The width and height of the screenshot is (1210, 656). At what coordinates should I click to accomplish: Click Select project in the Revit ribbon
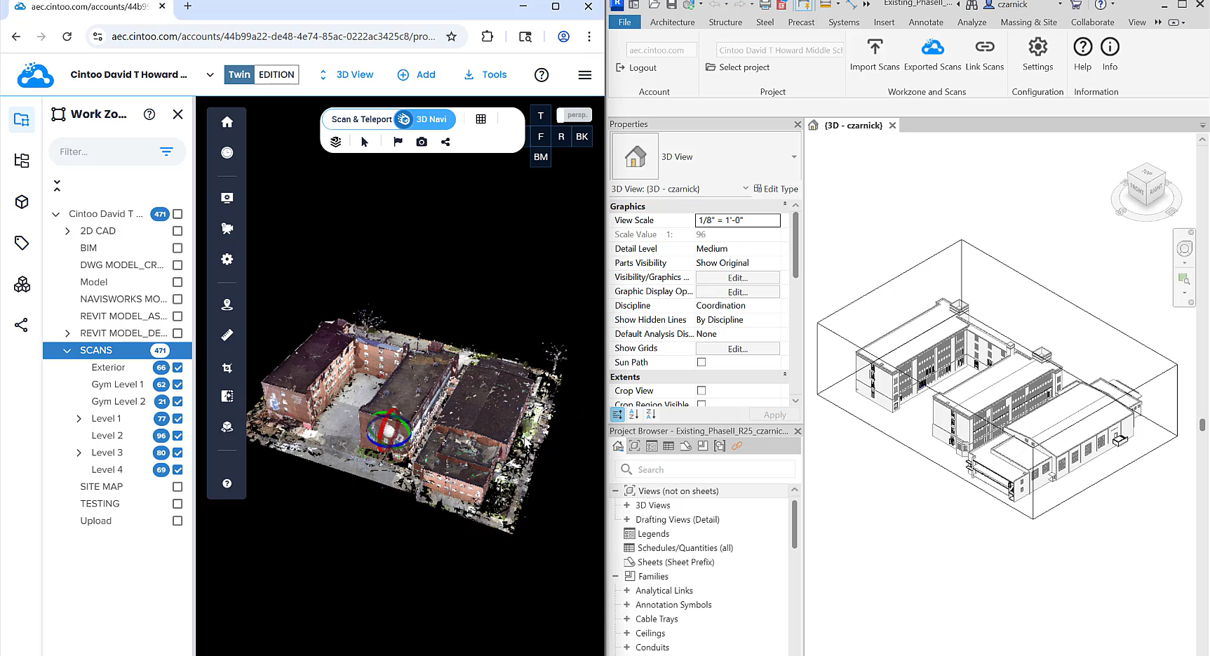point(737,67)
